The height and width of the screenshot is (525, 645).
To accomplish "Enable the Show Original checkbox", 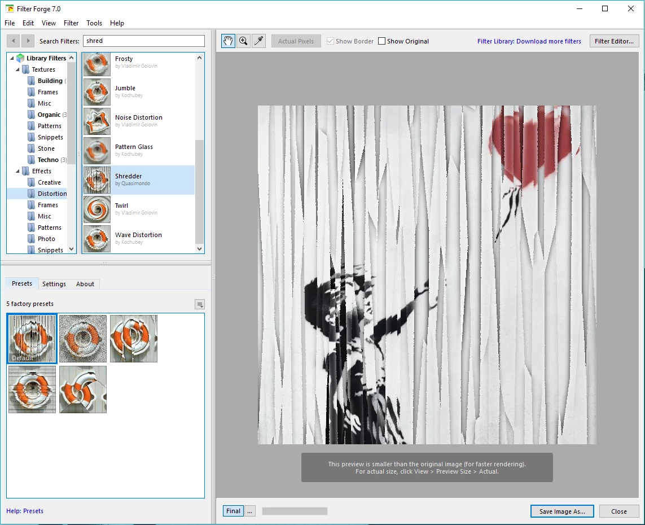I will [x=381, y=41].
